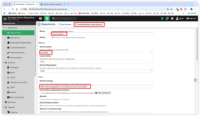Enable Use the Nexus Repository truststore checkbox
This screenshot has width=200, height=116.
[x=40, y=93]
